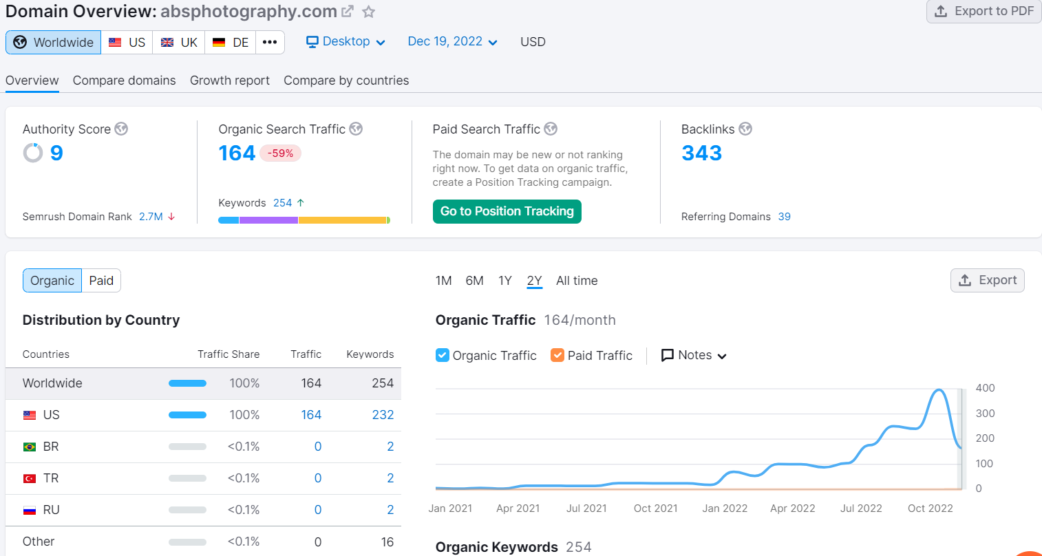Open Referring Domains count 39
The width and height of the screenshot is (1042, 556).
coord(785,216)
